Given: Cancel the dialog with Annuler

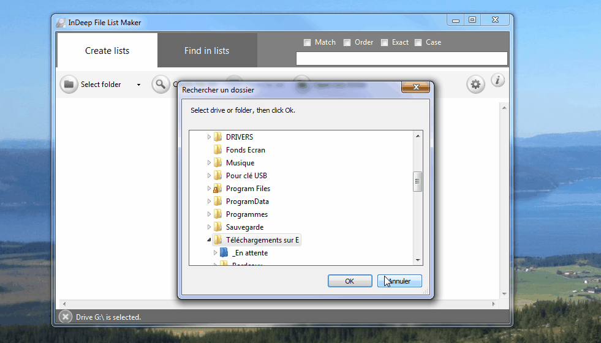Looking at the screenshot, I should point(399,281).
